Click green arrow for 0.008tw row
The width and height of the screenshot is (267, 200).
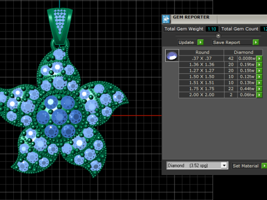[259, 58]
